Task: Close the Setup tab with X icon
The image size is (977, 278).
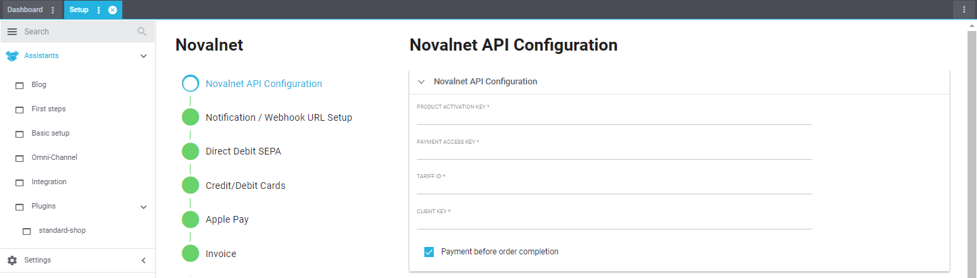Action: 113,10
